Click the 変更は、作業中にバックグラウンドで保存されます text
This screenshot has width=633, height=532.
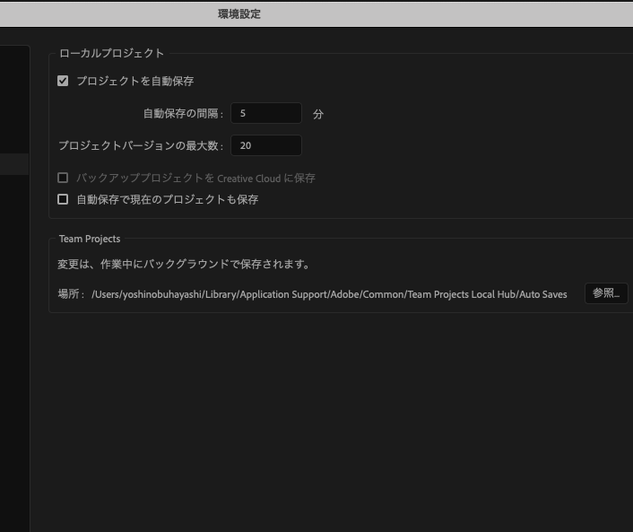point(183,264)
